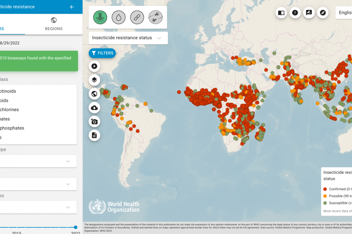This screenshot has width=352, height=234.
Task: Select the water drop theme icon
Action: 119,18
